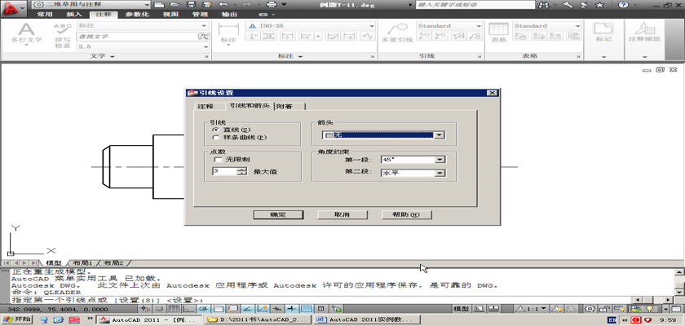Click the 最大值 points number field
This screenshot has height=326, width=685.
coord(224,171)
